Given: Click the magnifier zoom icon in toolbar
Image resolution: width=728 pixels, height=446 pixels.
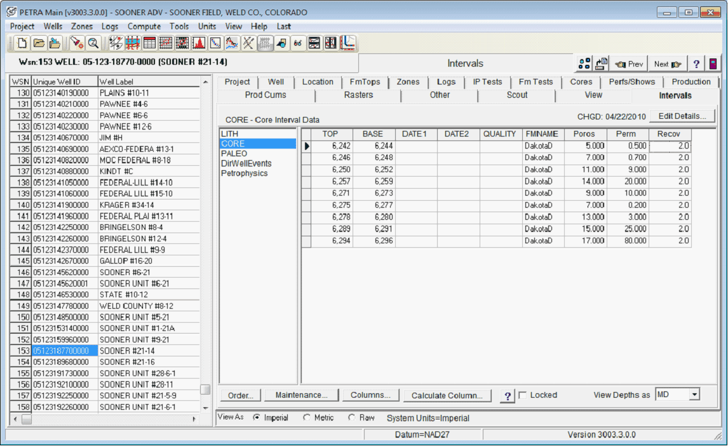Looking at the screenshot, I should pyautogui.click(x=93, y=43).
